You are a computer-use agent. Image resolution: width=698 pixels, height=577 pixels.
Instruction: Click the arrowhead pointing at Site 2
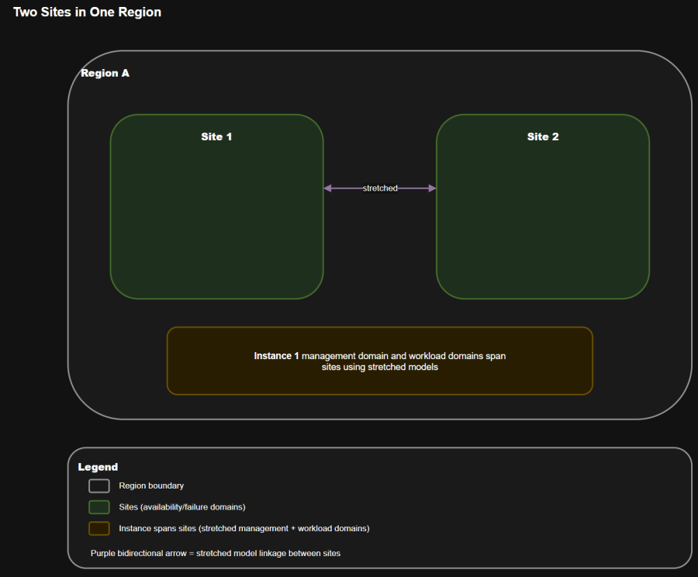[x=432, y=188]
